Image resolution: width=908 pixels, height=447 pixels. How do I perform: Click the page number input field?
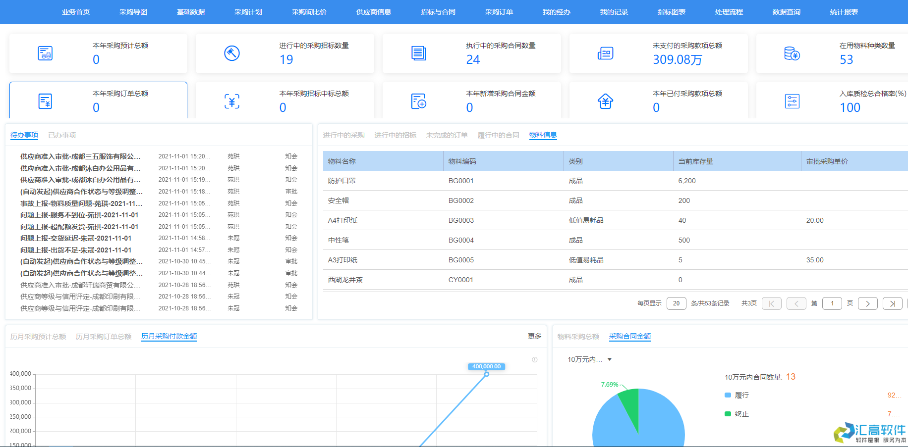pos(832,303)
